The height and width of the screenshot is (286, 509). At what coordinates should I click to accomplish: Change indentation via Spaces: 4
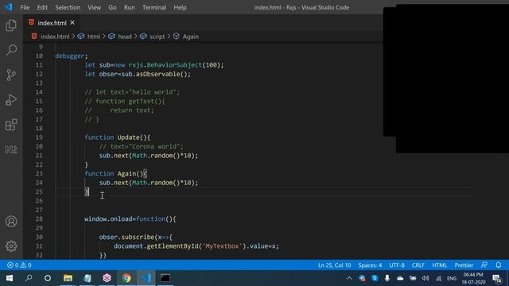[x=370, y=265]
